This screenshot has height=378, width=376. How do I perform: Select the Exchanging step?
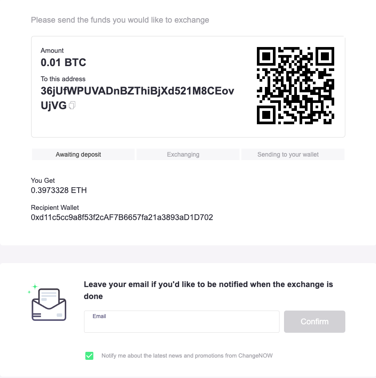(x=183, y=154)
